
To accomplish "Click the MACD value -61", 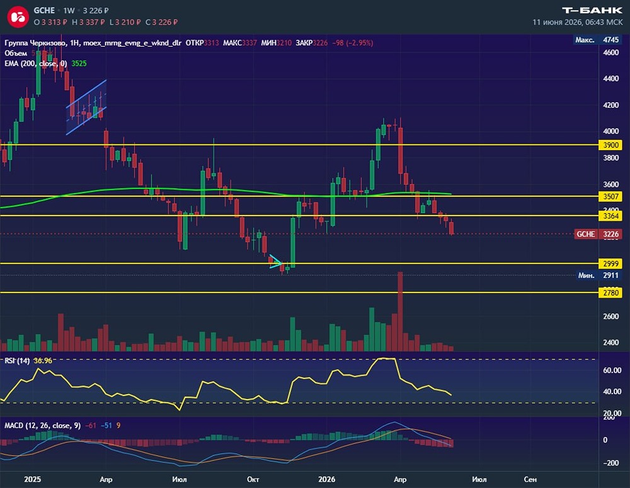I will tap(91, 426).
